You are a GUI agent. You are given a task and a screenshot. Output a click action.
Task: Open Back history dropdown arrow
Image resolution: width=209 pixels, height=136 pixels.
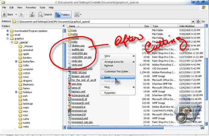pos(16,14)
